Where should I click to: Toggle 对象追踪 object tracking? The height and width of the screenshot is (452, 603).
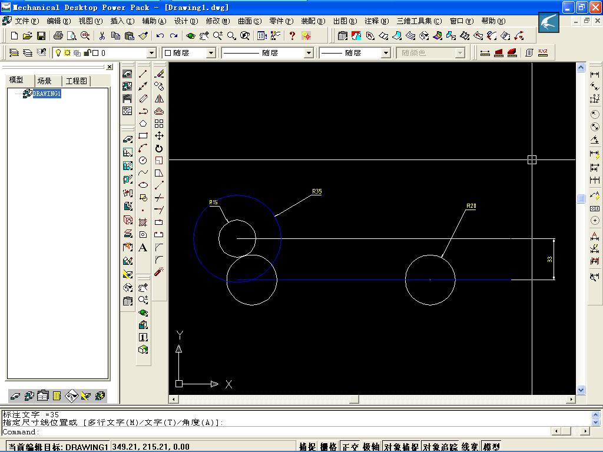440,447
